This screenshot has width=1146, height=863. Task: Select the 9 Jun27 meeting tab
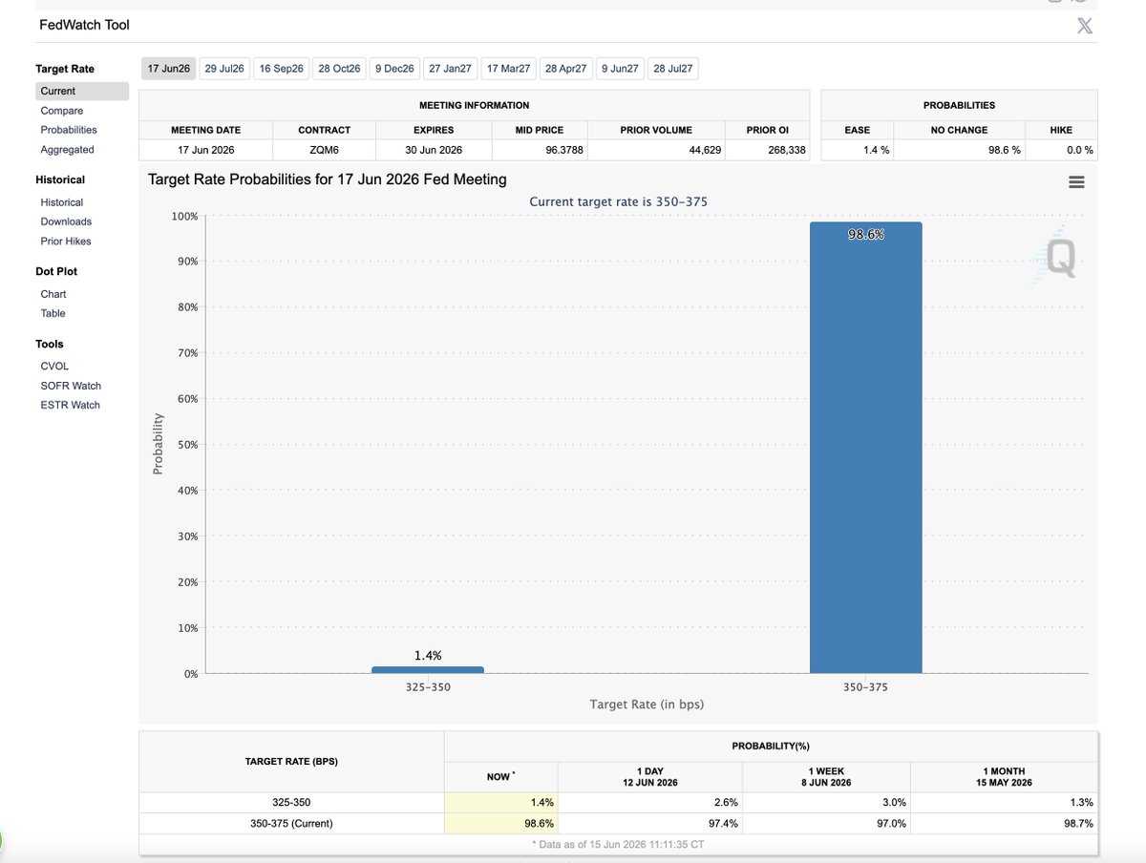coord(620,69)
